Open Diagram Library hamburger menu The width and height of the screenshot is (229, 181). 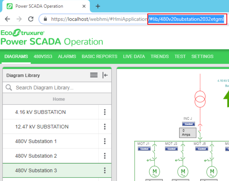tap(94, 75)
